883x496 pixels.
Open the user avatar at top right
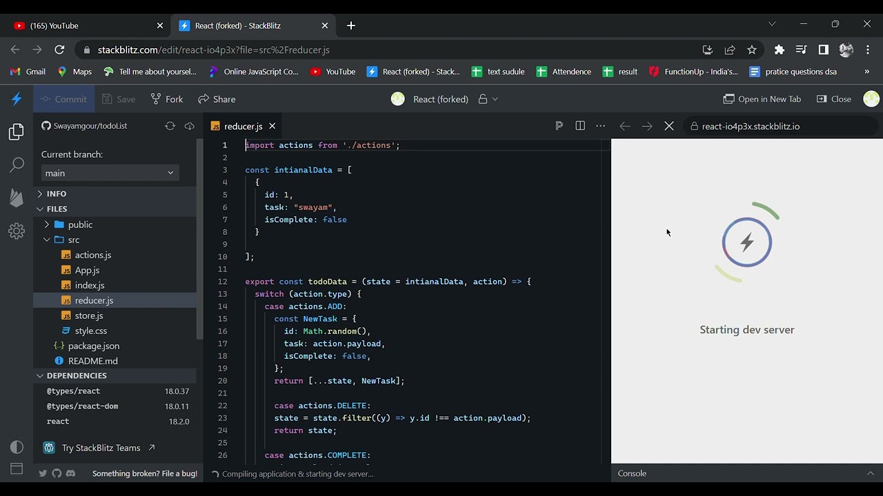click(871, 99)
